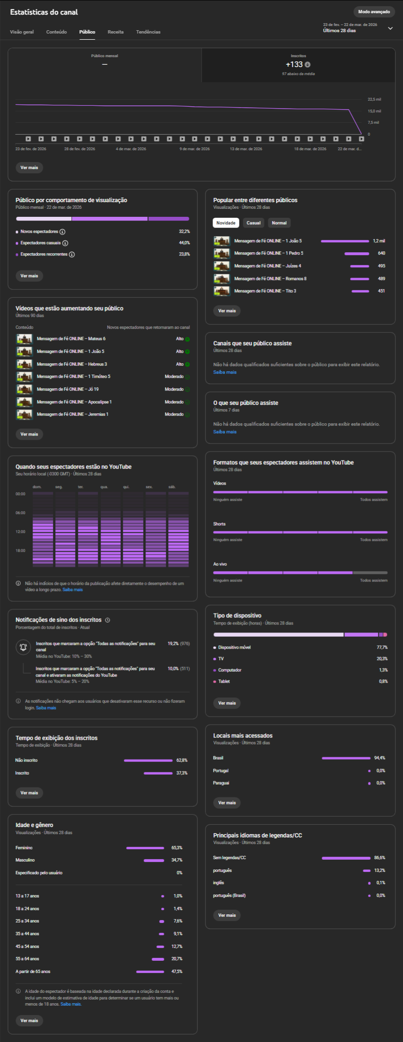Click clock icon next to Notificações de sino
403x1042 pixels.
(x=107, y=620)
